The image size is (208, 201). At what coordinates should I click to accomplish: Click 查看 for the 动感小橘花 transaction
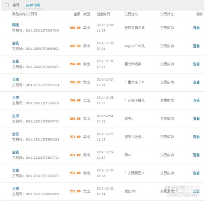196,100
